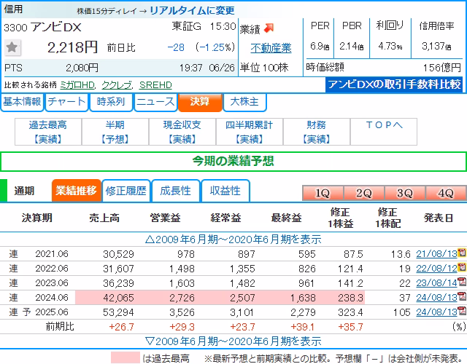Open the PDF icon beside 23/08/14
The height and width of the screenshot is (364, 467).
[x=462, y=282]
